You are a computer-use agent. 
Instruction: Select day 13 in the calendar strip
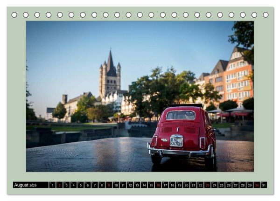point(137,185)
